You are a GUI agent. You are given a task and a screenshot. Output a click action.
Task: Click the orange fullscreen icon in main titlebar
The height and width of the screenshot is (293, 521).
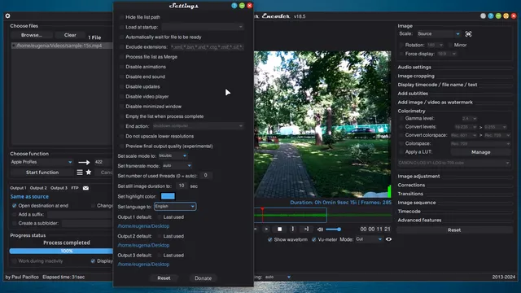506,16
